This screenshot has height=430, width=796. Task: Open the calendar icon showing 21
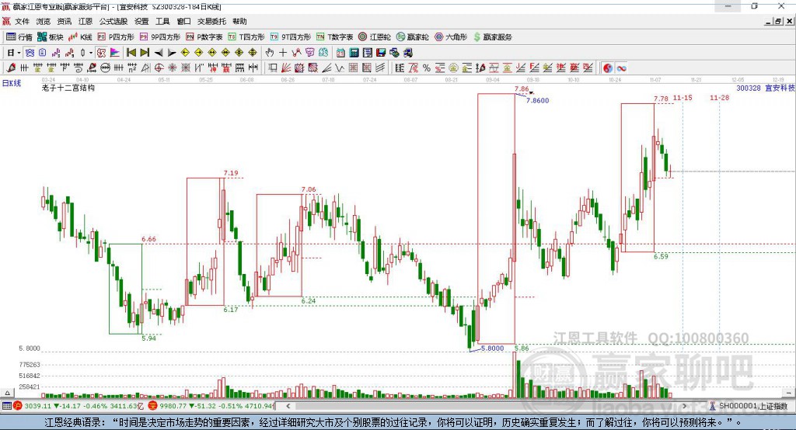[340, 53]
